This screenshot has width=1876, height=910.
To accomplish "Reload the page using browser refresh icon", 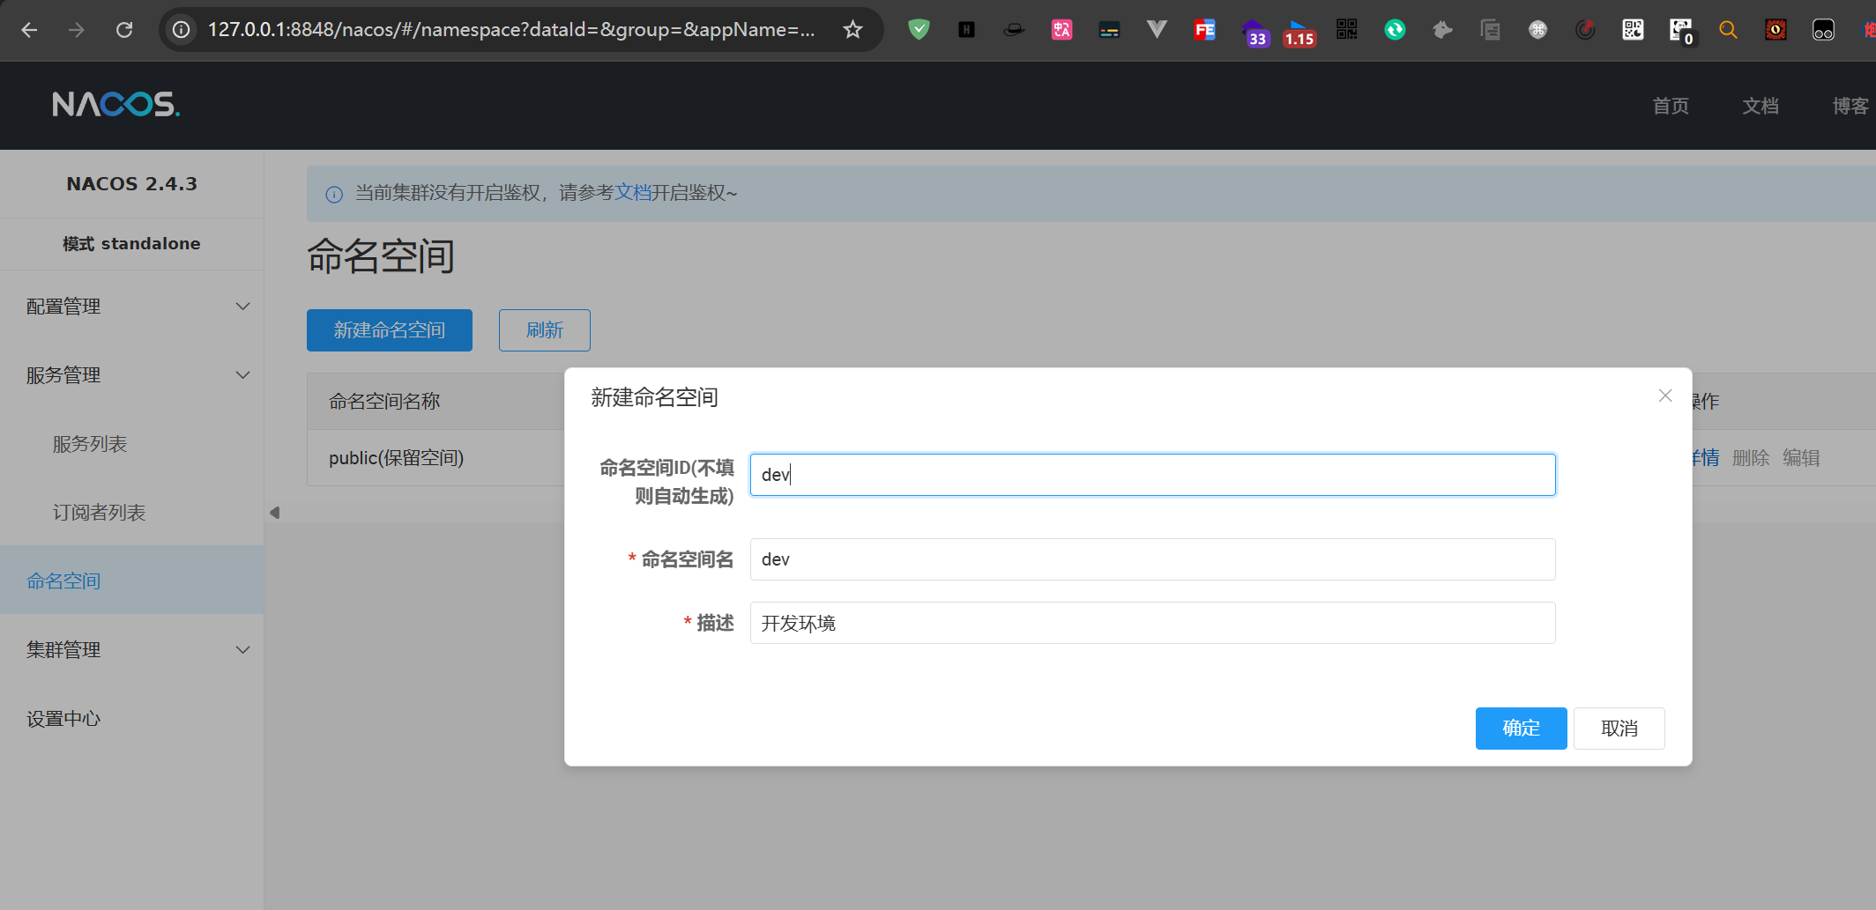I will pos(124,30).
